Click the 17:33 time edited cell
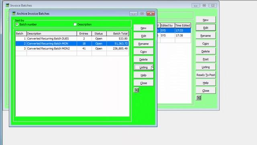 183,31
